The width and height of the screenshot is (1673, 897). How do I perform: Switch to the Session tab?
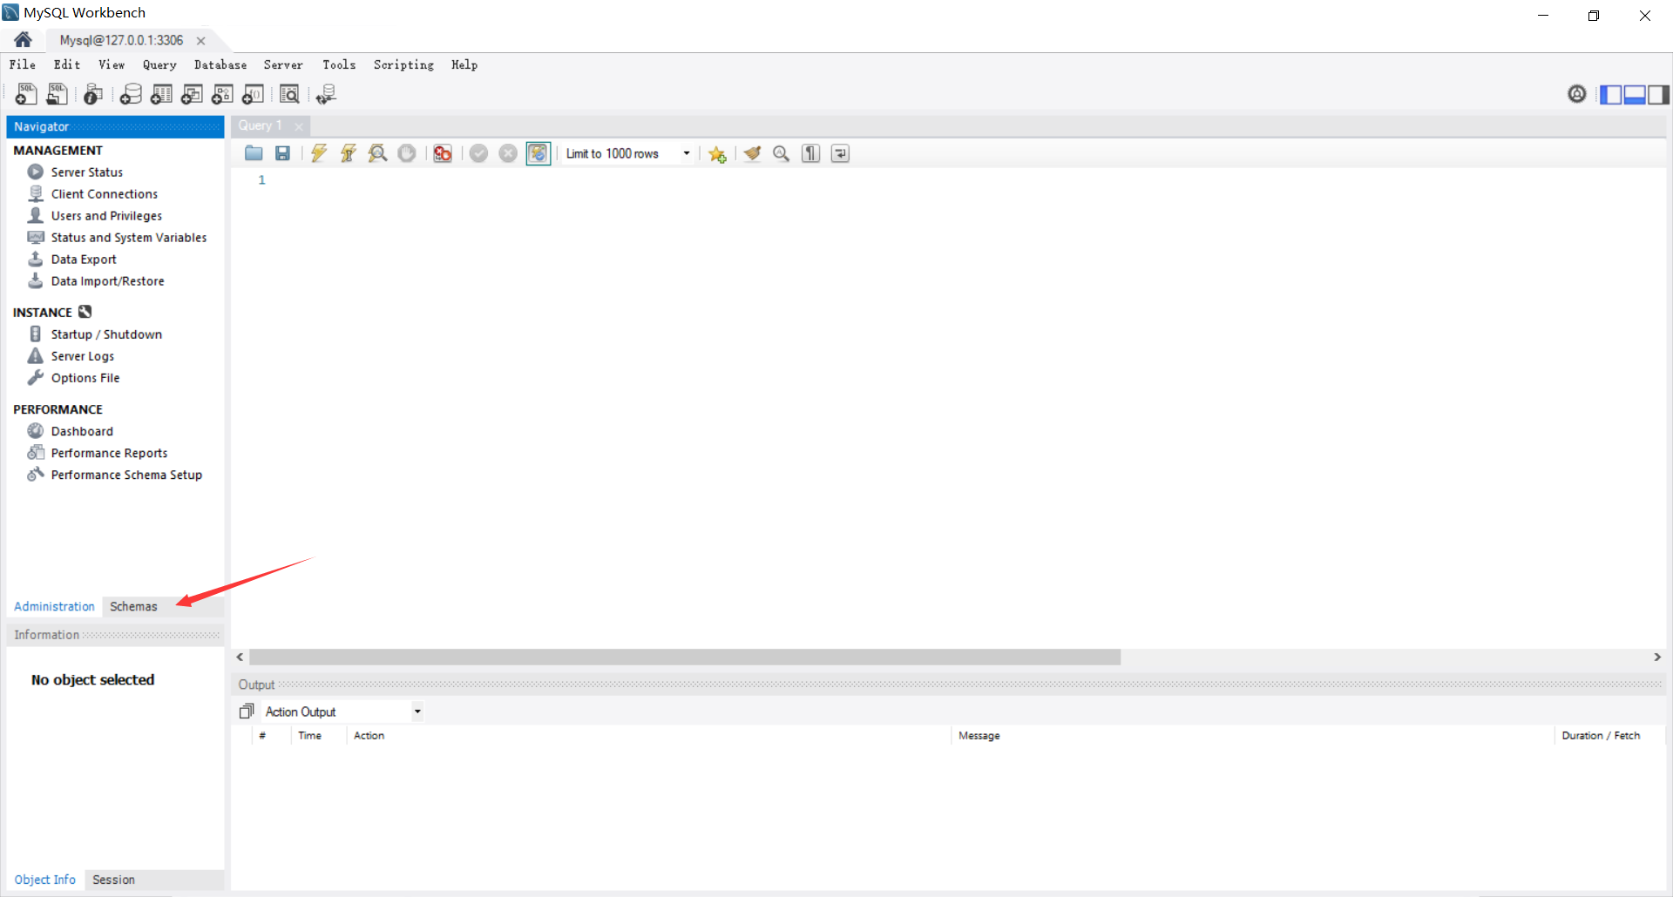pyautogui.click(x=113, y=880)
